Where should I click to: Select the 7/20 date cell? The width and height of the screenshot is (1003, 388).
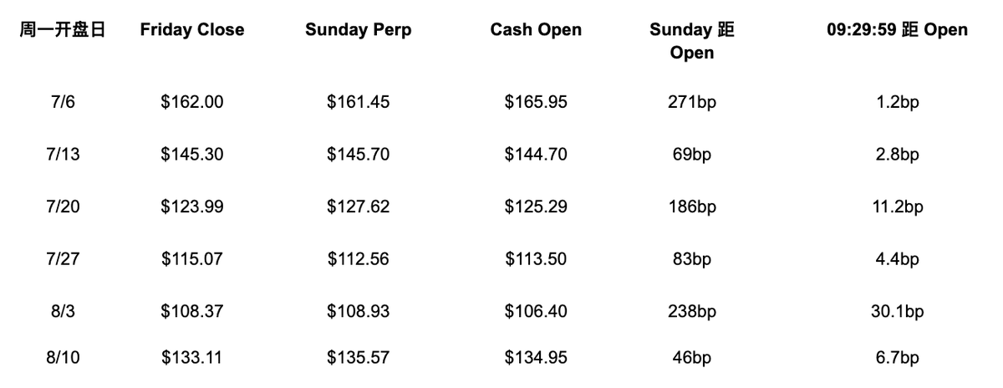tap(64, 207)
